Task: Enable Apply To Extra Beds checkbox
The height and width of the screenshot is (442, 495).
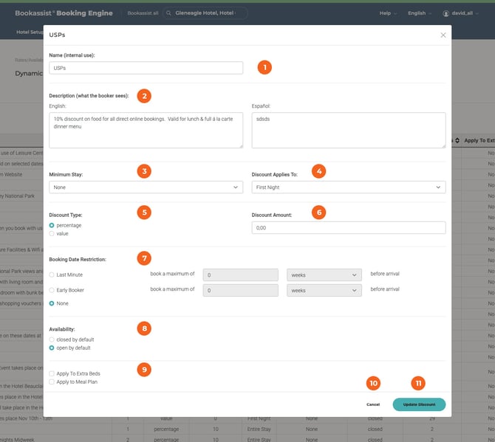Action: coord(52,374)
